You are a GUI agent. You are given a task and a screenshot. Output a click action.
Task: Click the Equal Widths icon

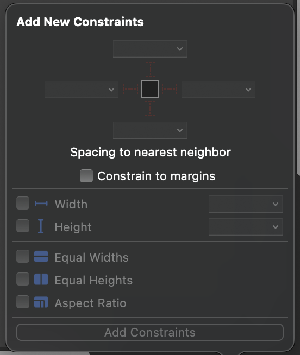click(41, 257)
